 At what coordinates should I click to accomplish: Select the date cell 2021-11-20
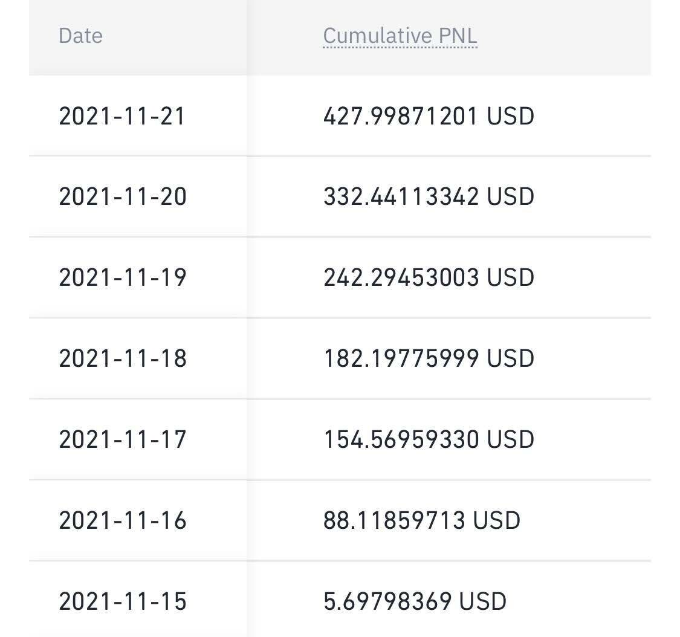click(121, 196)
